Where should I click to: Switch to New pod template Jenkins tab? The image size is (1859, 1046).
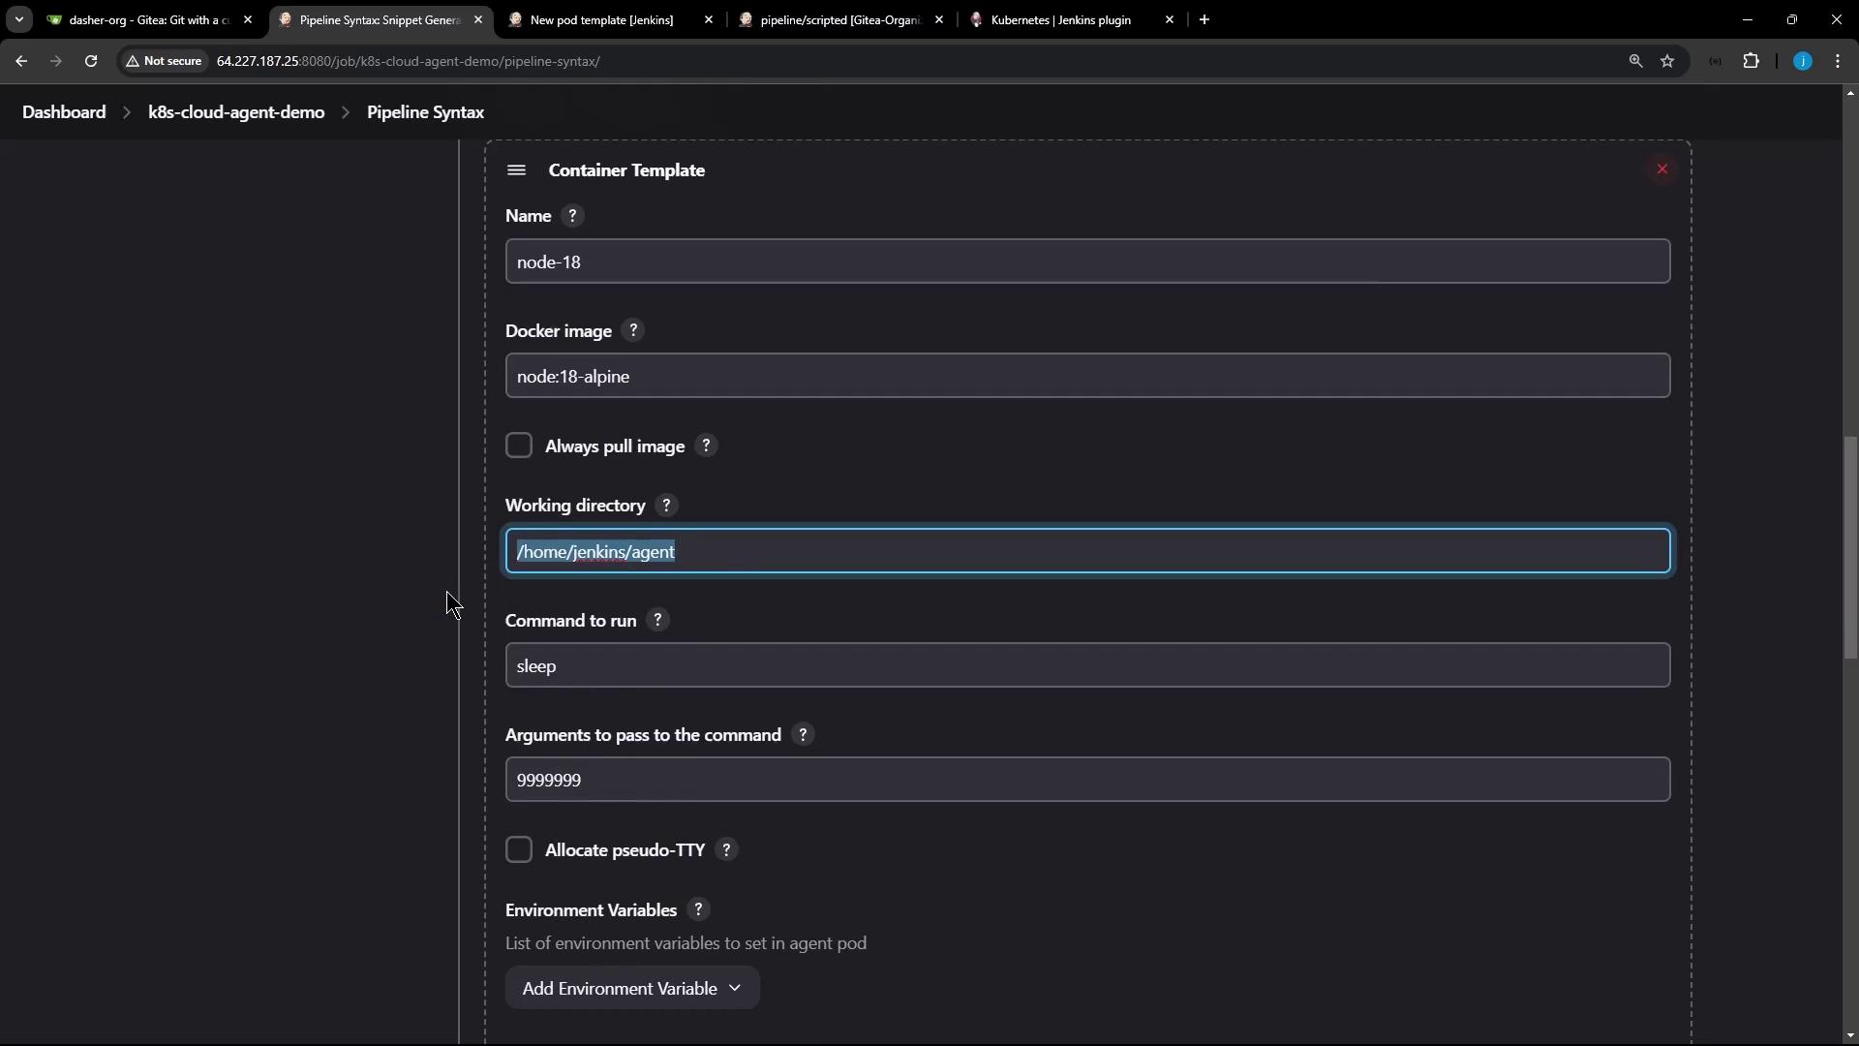pos(601,19)
